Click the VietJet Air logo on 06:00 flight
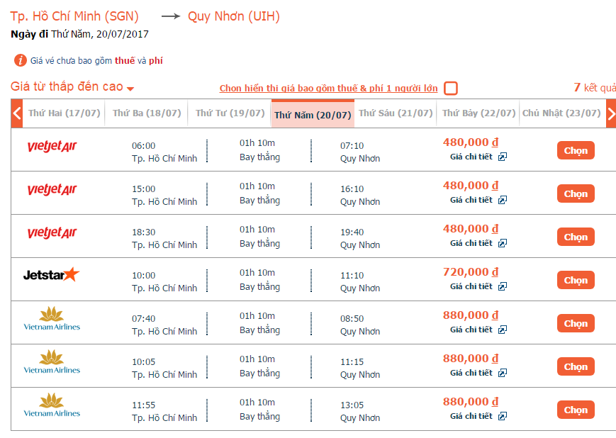Screen dimensions: 616x438 pos(52,147)
